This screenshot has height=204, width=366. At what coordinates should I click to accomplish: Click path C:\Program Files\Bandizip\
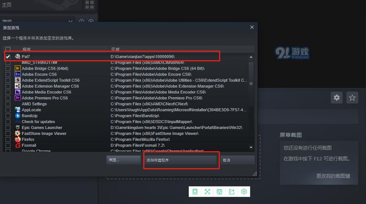pos(135,116)
